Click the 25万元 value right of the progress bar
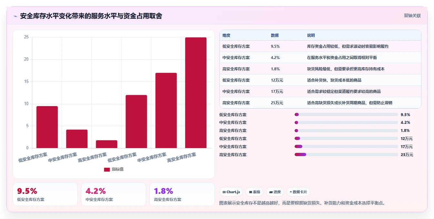The image size is (434, 219). point(407,155)
